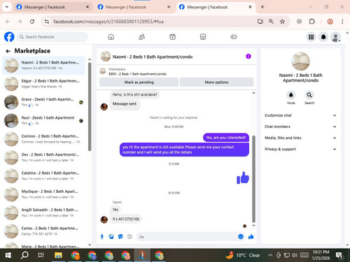Click the large listing photo in the right panel
The width and height of the screenshot is (350, 262).
click(x=300, y=61)
